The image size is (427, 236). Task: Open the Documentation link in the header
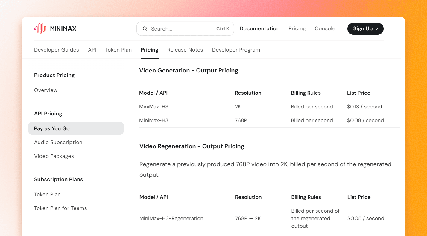point(259,28)
